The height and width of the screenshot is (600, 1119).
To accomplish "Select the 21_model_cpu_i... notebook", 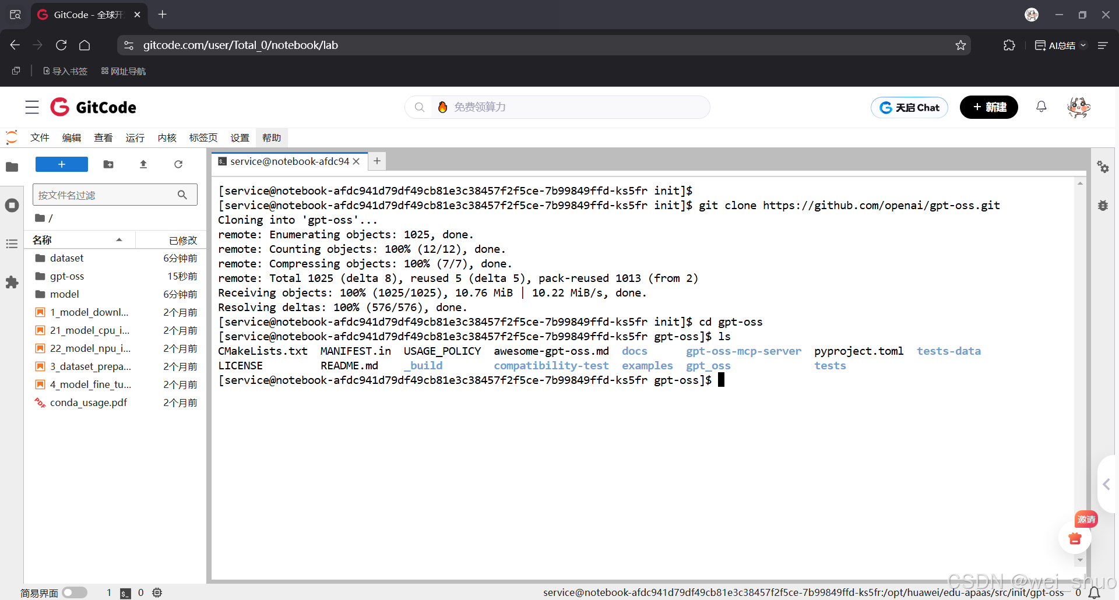I will (115, 330).
